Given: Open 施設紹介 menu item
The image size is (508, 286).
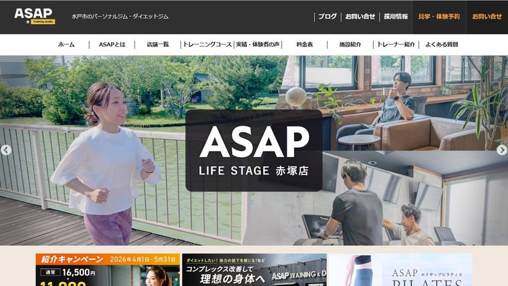Looking at the screenshot, I should 350,45.
